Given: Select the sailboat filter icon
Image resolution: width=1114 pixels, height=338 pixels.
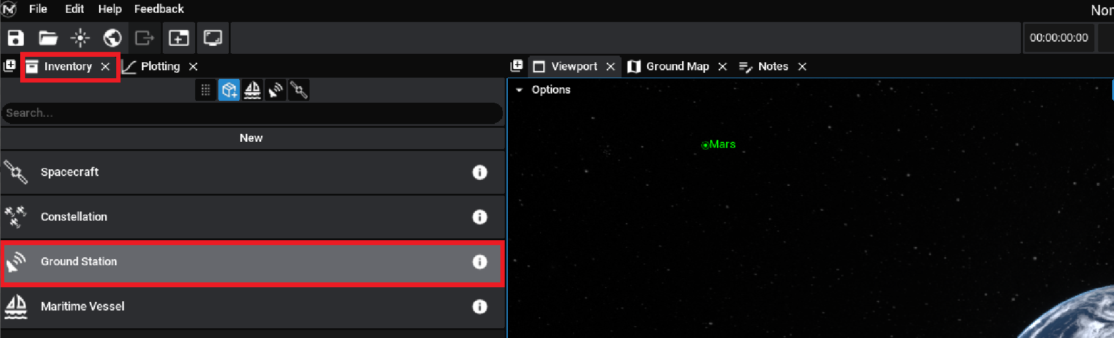Looking at the screenshot, I should 252,90.
